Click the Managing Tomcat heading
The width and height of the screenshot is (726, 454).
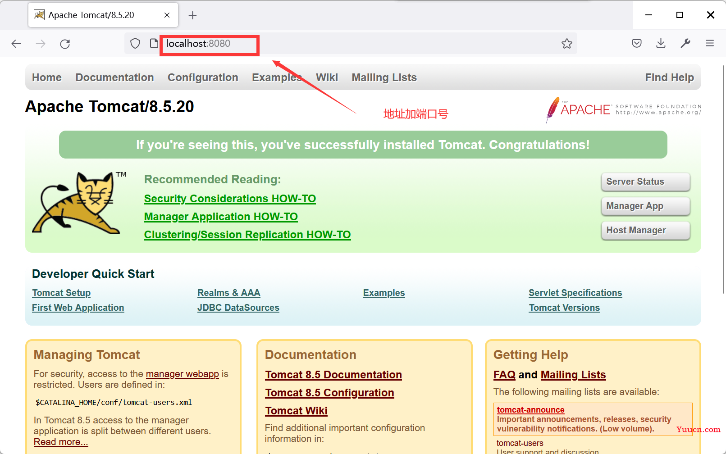tap(87, 355)
